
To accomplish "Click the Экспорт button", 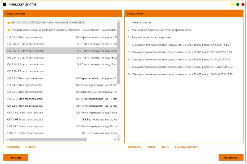I will tap(16, 158).
